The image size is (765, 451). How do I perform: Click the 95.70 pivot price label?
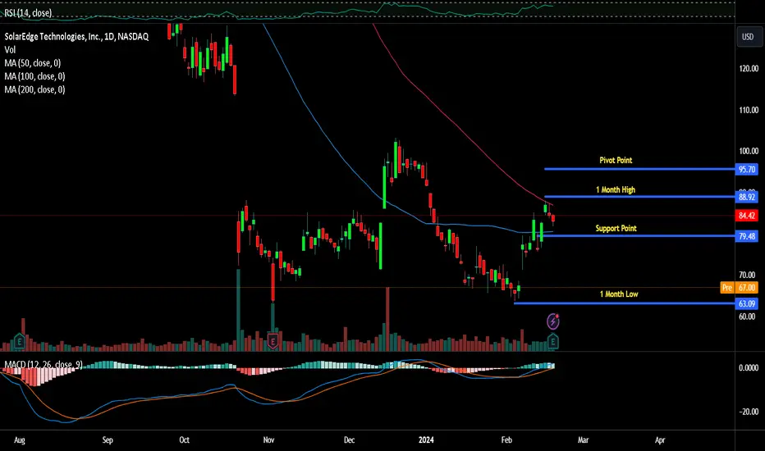(x=746, y=169)
